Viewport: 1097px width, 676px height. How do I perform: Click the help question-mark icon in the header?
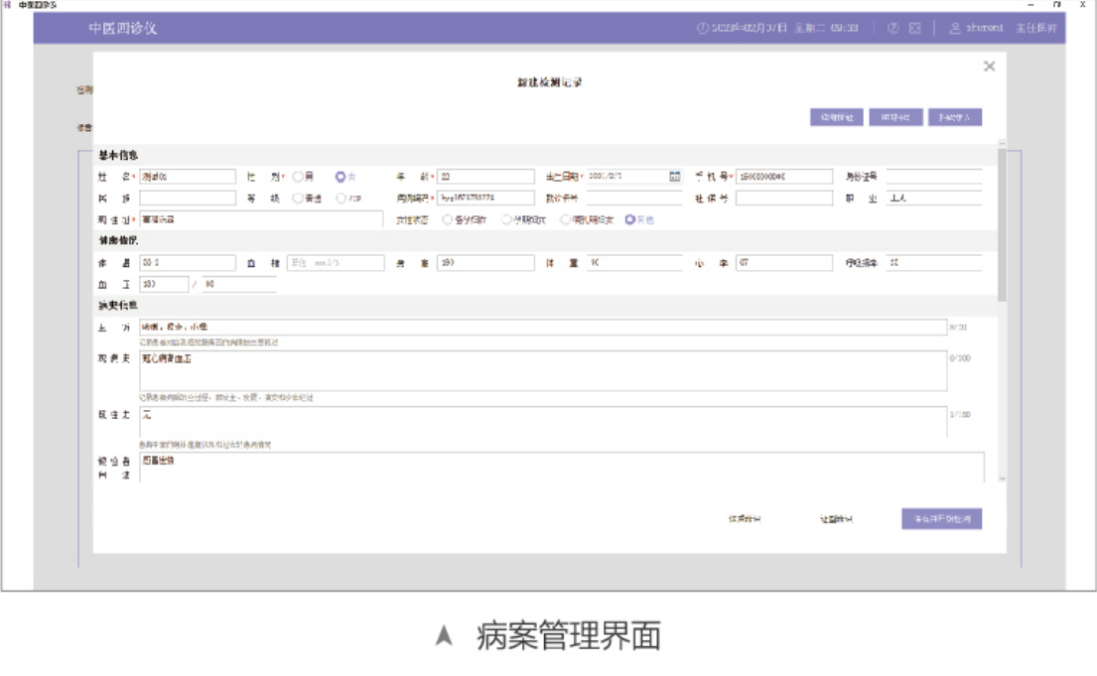pos(891,29)
